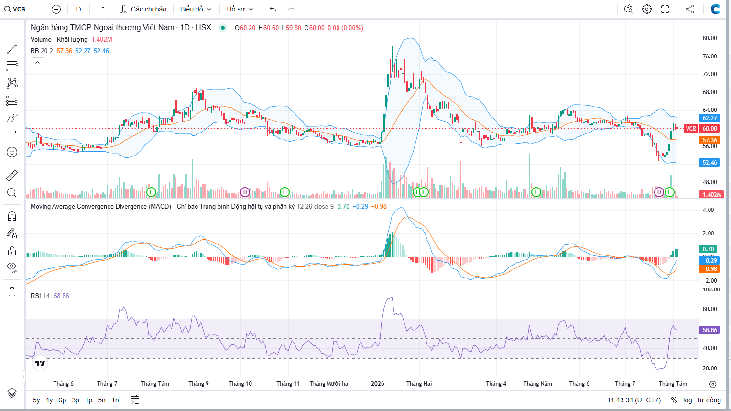Expand the Hồ sơ dropdown
Image resolution: width=731 pixels, height=411 pixels.
pyautogui.click(x=240, y=9)
